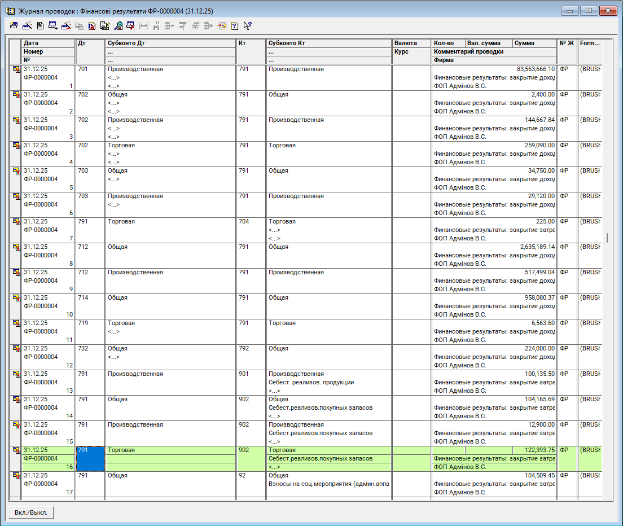Toggle the Вкл./Выкл. button
The height and width of the screenshot is (526, 623).
click(31, 512)
